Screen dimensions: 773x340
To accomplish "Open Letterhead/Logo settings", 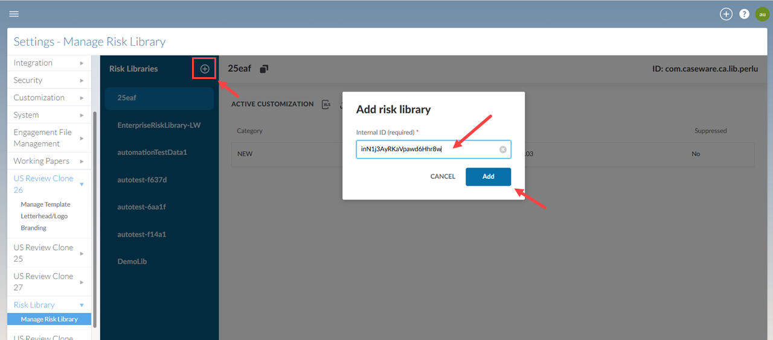I will pos(44,216).
